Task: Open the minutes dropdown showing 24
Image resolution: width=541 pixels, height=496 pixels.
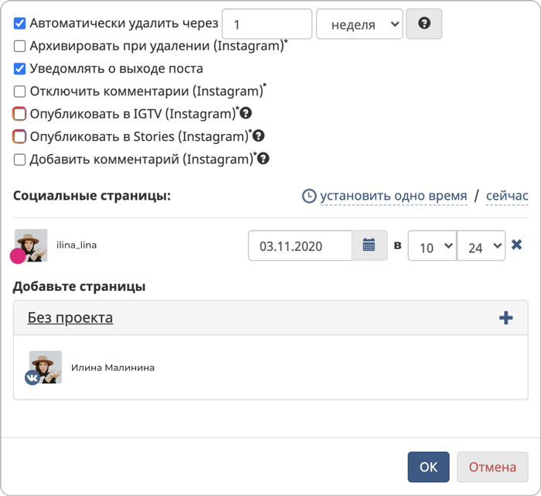Action: 481,247
